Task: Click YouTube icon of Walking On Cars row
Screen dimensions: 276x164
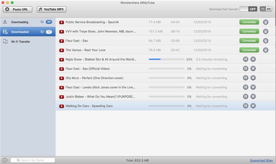Action: click(62, 106)
